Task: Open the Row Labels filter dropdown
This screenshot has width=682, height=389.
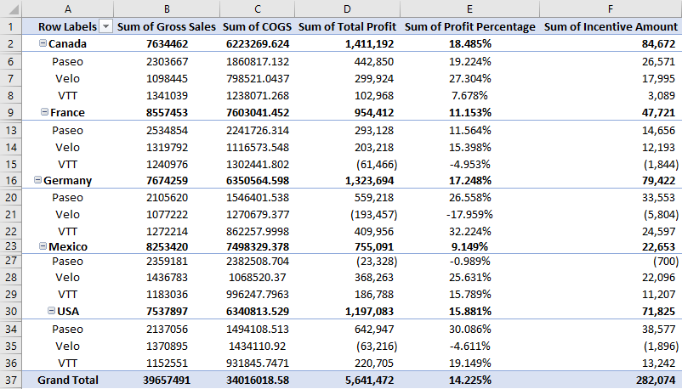Action: coord(105,26)
